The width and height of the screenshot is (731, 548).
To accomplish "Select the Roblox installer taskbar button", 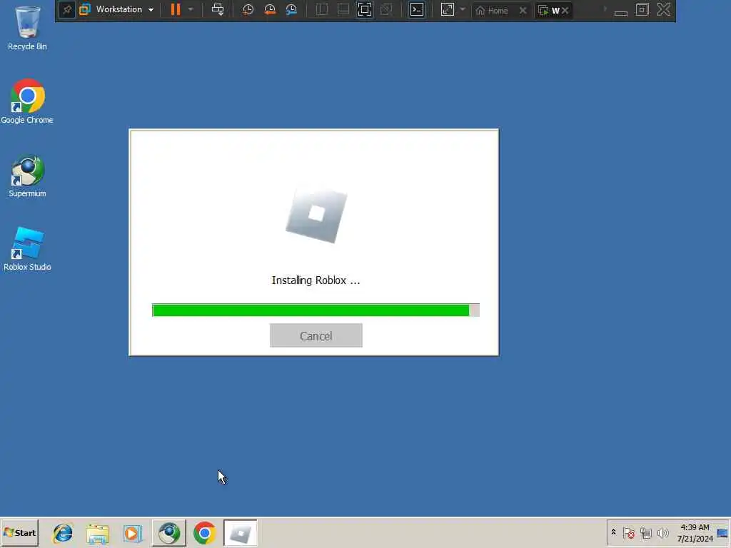I will point(240,532).
